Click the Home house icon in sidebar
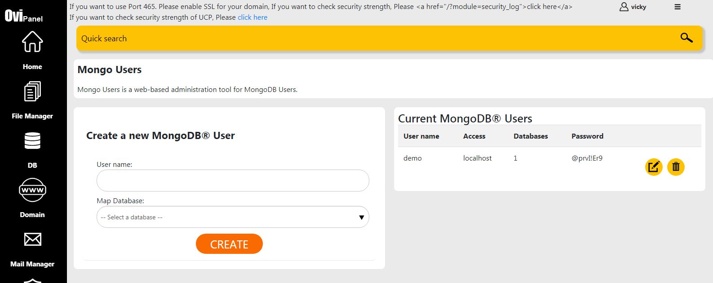Image resolution: width=713 pixels, height=283 pixels. pyautogui.click(x=32, y=42)
